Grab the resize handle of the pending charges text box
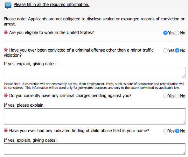Image resolution: width=188 pixels, height=157 pixels. click(x=184, y=123)
